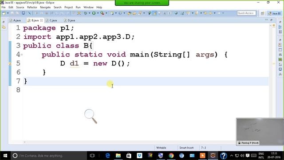Open the Run configurations dropdown arrow
The height and width of the screenshot is (160, 284).
pyautogui.click(x=98, y=13)
